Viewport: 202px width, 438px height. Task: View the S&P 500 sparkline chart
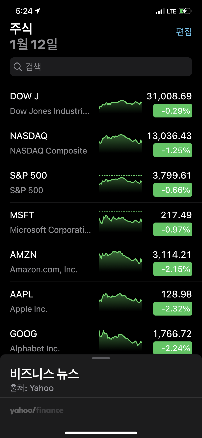[120, 183]
